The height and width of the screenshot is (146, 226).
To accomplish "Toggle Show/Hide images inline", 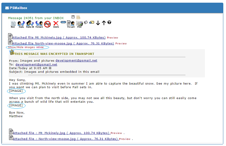I will pyautogui.click(x=26, y=47).
